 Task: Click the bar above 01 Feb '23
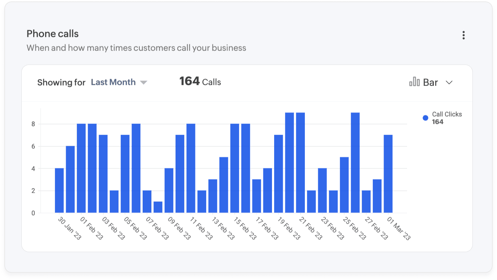(81, 168)
